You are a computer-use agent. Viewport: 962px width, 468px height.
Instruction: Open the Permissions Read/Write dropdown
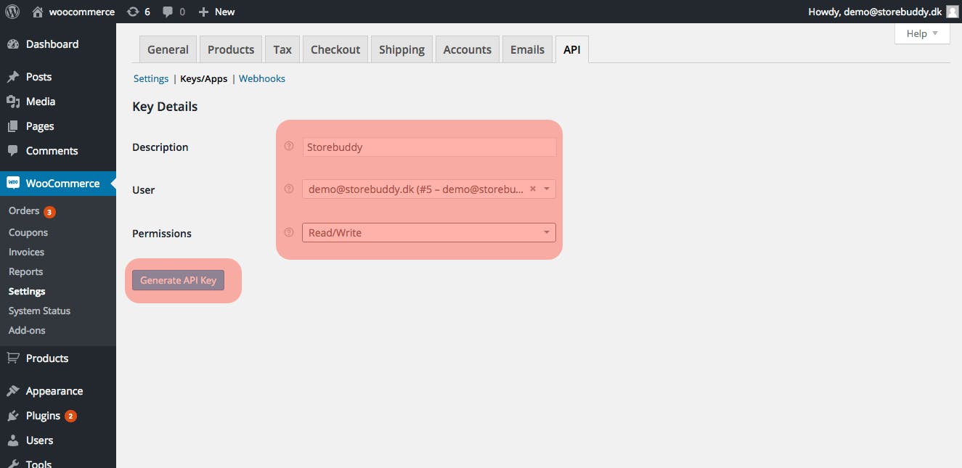429,232
